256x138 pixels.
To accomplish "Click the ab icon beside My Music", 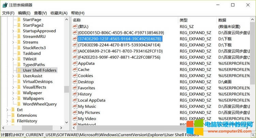I will [75, 106].
